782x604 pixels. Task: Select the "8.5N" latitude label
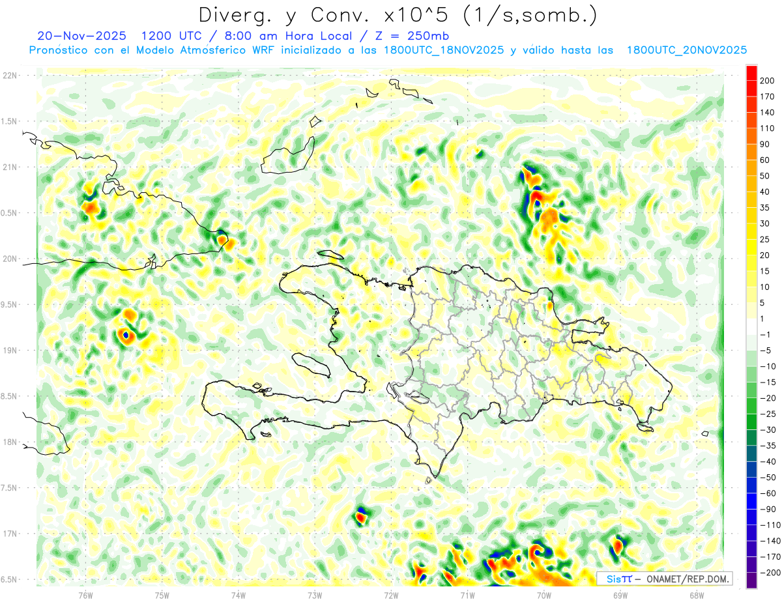(x=9, y=396)
